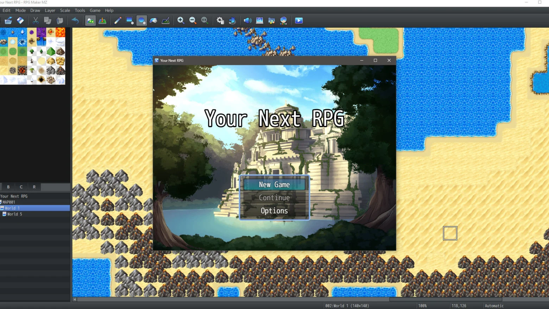
Task: Click the map's horizontal scrollbar thumb
Action: pos(446,300)
